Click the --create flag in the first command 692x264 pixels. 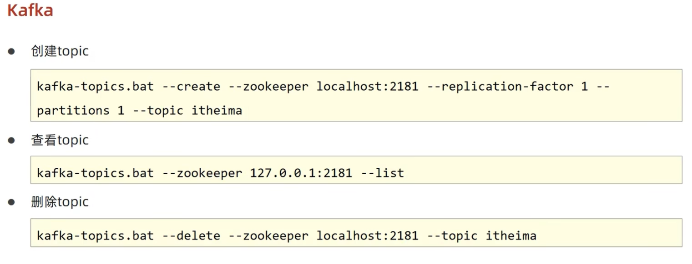[x=191, y=86]
